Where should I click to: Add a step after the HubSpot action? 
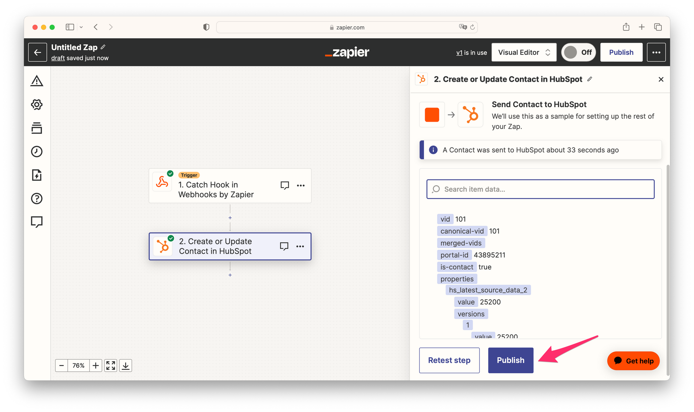230,275
